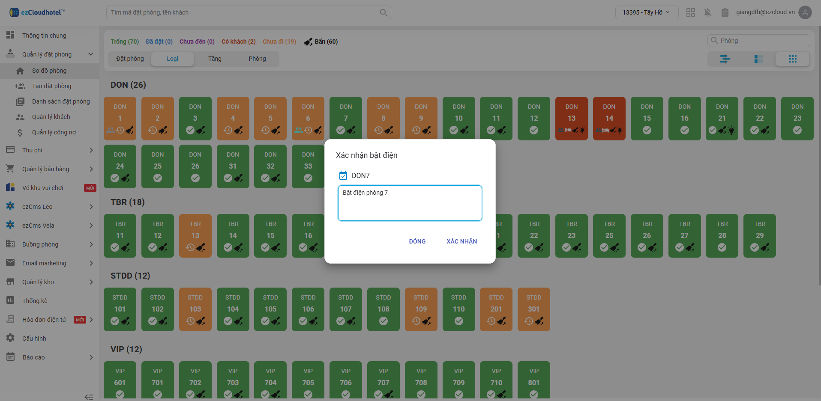Collapse the Quản lý đặt phòng menu
This screenshot has width=821, height=401.
[91, 54]
